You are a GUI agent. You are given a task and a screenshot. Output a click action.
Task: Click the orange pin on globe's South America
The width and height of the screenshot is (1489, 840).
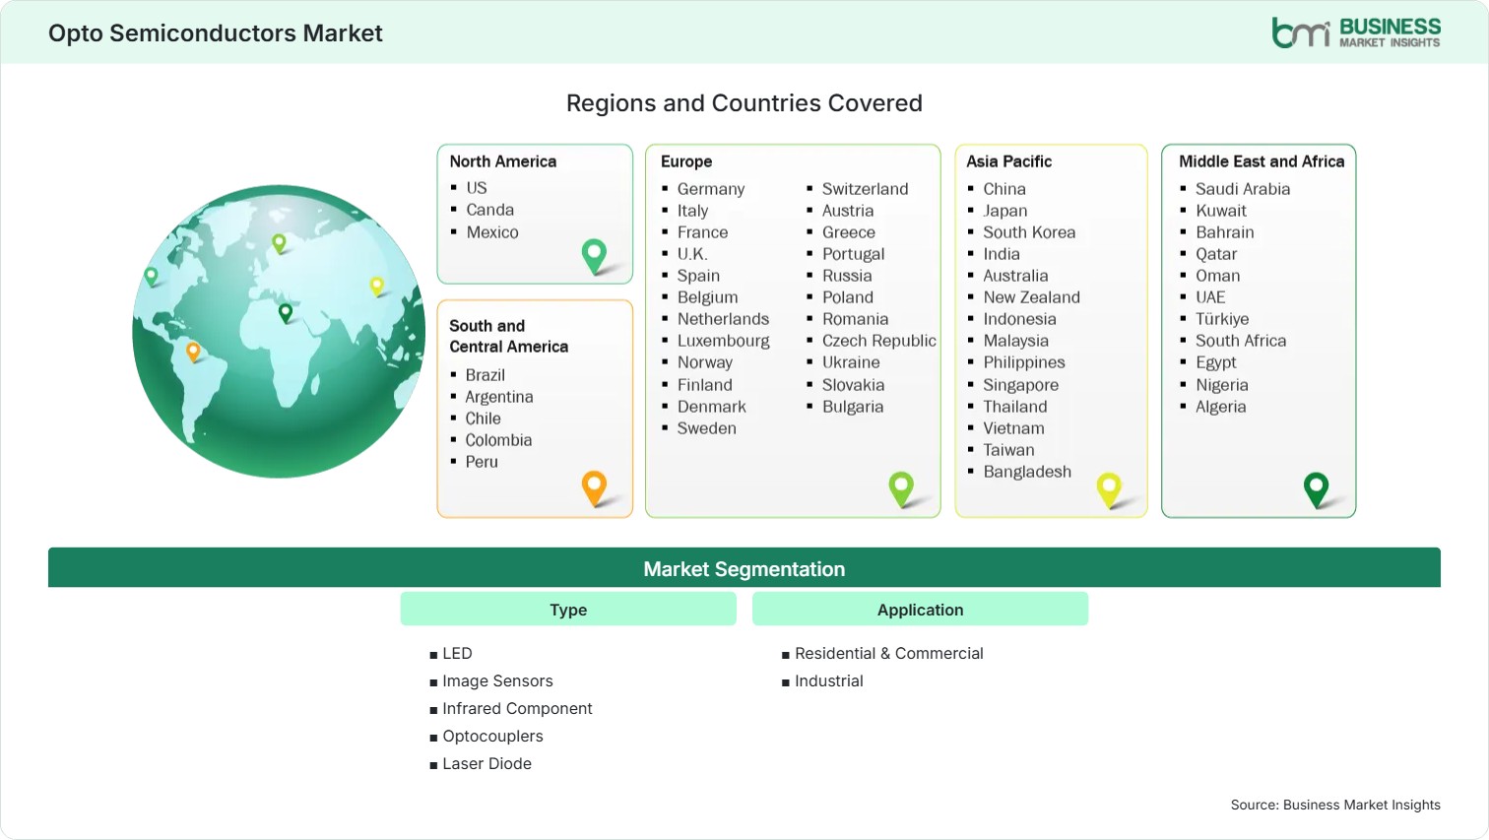click(193, 352)
